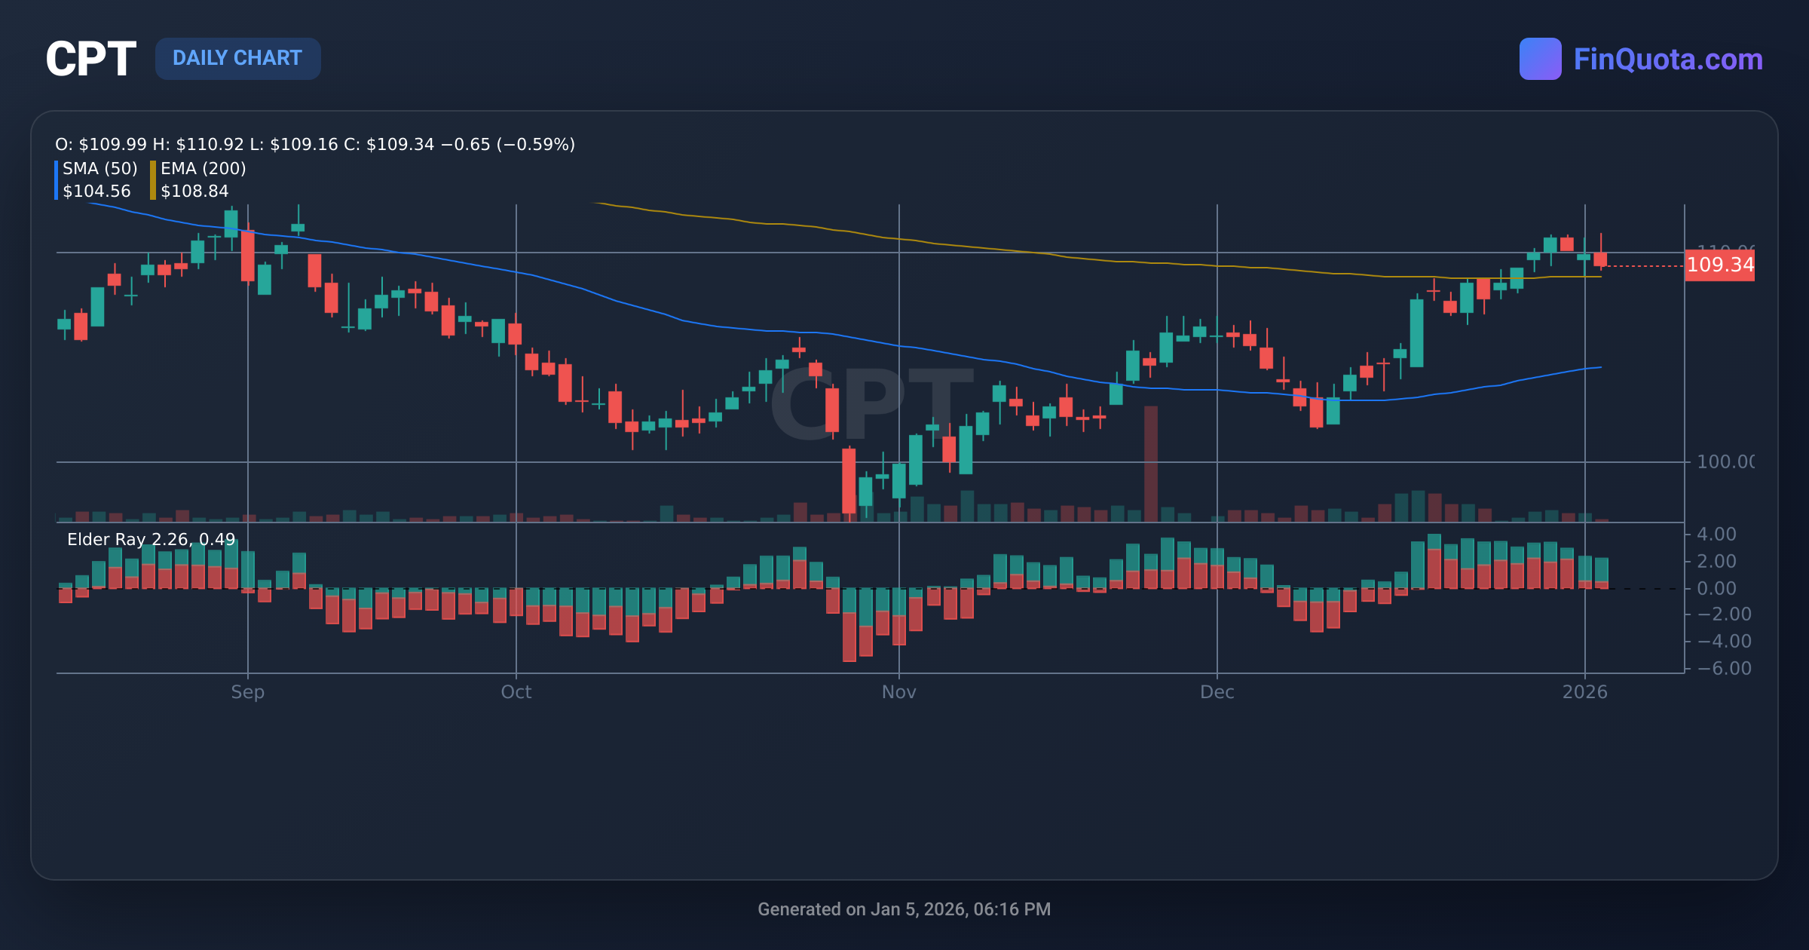Click the Generated on Jan 5 timestamp
1809x950 pixels.
coord(904,909)
